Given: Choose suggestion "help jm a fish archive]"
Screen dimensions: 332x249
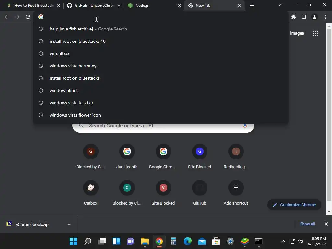Looking at the screenshot, I should click(161, 29).
